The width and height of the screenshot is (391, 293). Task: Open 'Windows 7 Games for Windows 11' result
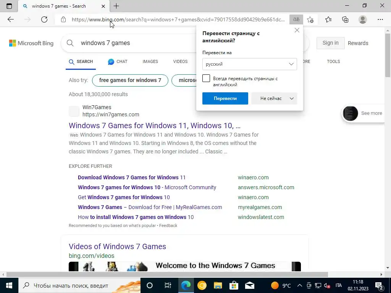click(x=155, y=125)
